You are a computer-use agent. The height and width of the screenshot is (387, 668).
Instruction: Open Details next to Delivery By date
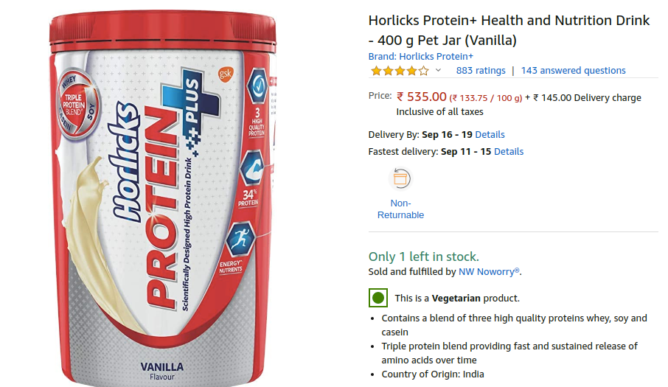[490, 135]
